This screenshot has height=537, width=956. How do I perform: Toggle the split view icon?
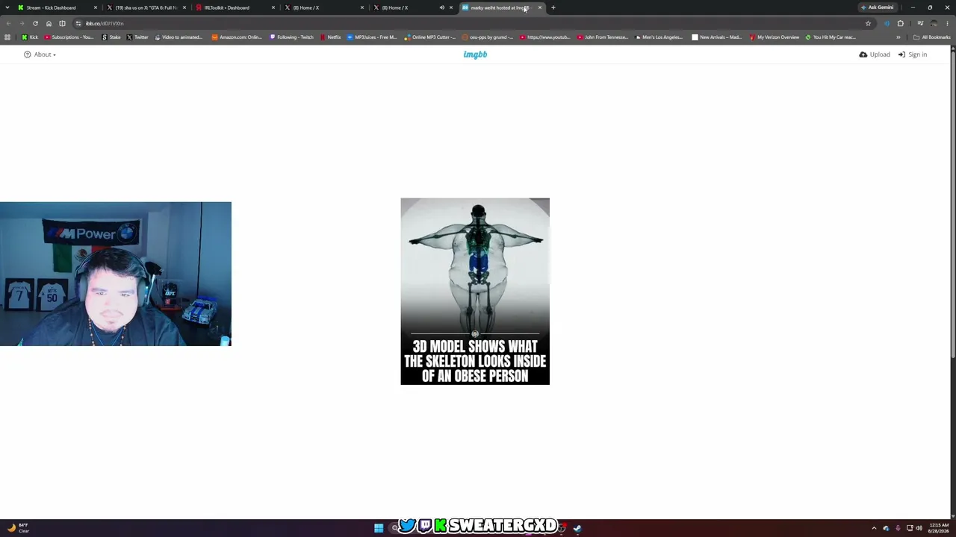62,23
